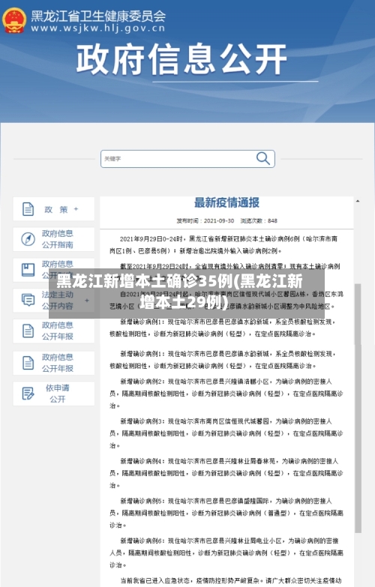The width and height of the screenshot is (375, 587).
Task: Click the compass icon for 公开指南
Action: [28, 239]
